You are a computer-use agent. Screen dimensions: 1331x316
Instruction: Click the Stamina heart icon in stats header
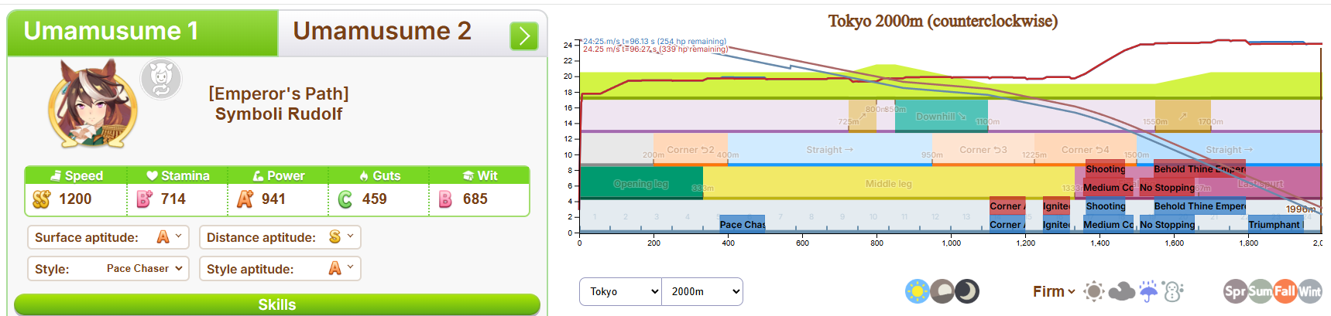click(152, 175)
